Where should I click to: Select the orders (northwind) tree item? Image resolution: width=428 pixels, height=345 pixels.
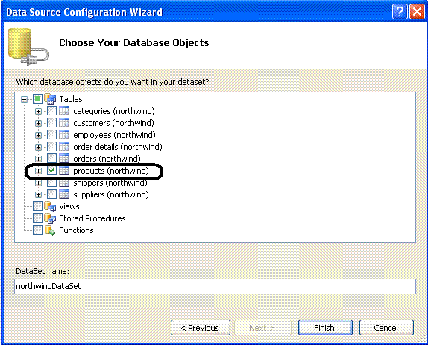tap(107, 159)
